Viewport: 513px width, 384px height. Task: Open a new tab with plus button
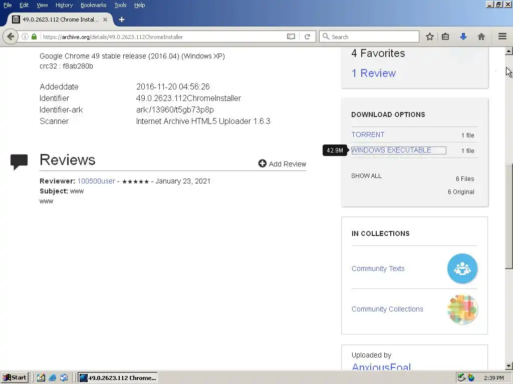click(x=122, y=19)
